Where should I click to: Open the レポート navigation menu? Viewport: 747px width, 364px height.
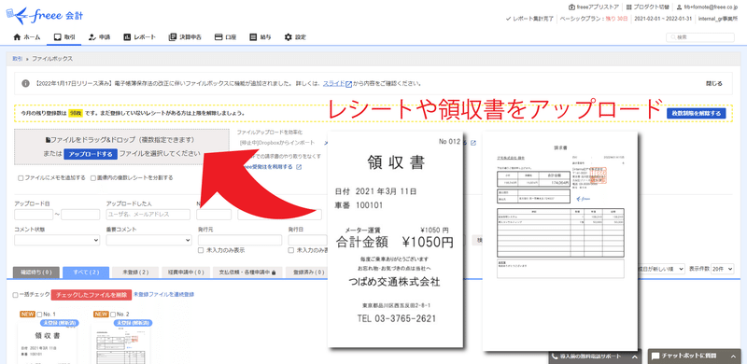[x=139, y=37]
